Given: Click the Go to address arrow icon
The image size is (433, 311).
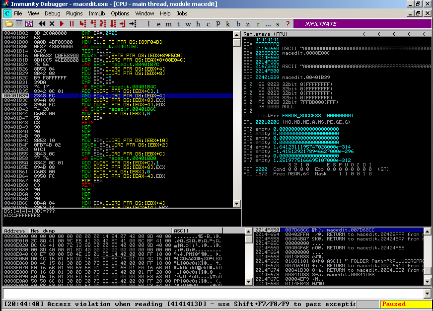Looking at the screenshot, I should (133, 24).
